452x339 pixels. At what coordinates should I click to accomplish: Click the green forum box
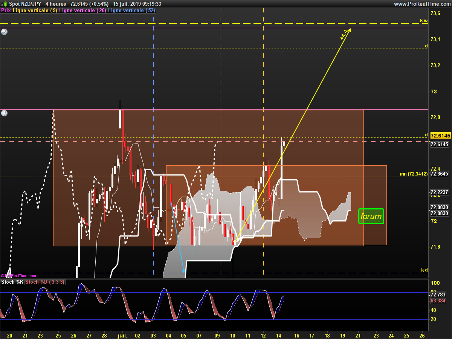click(x=371, y=217)
